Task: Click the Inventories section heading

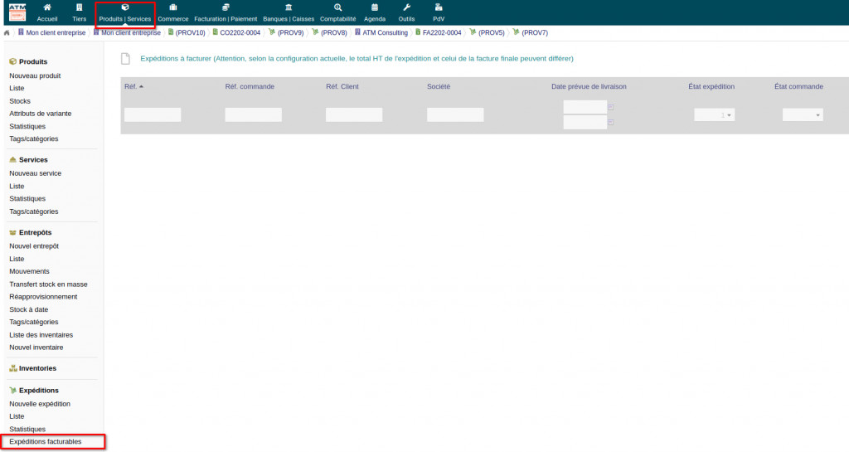Action: point(37,368)
